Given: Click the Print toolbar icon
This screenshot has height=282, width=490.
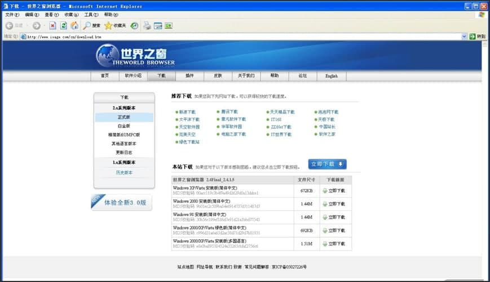Looking at the screenshot, I should [x=147, y=25].
